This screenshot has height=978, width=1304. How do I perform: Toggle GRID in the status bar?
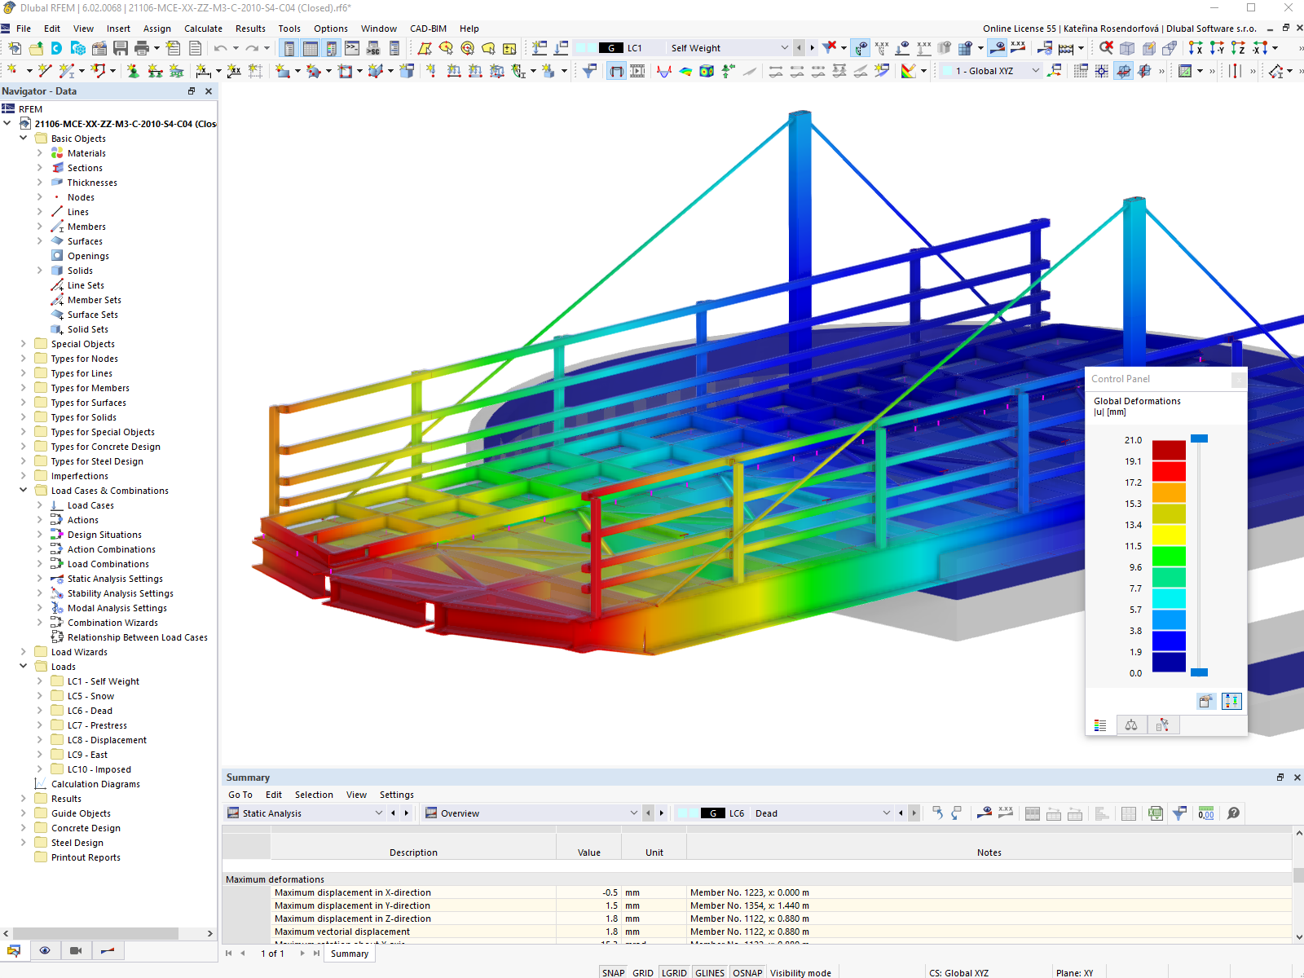tap(643, 972)
